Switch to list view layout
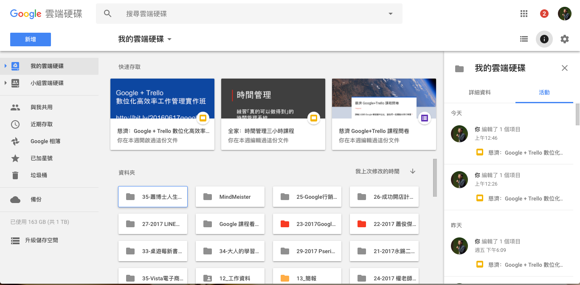Viewport: 580px width, 285px height. tap(524, 39)
